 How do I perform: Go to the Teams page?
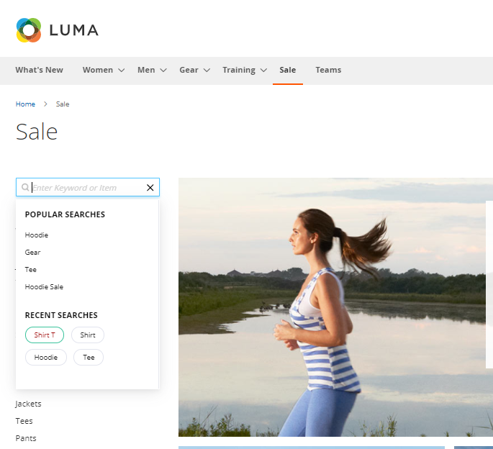[328, 70]
